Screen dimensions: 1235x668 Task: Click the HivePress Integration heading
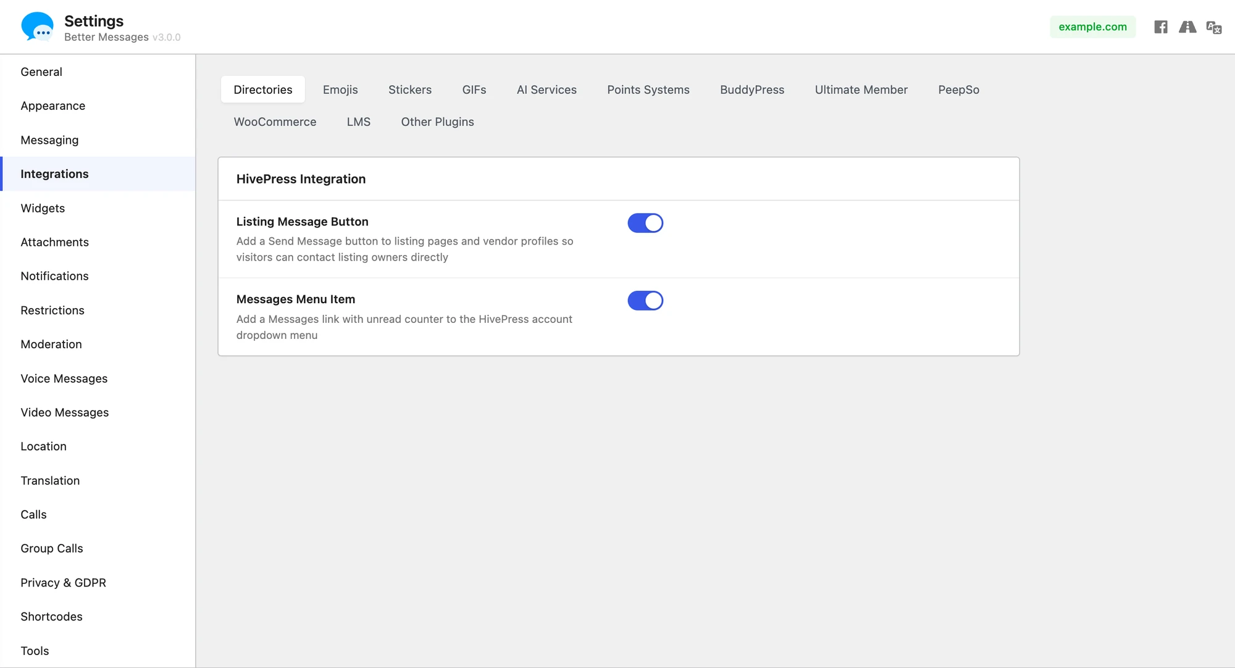pos(301,179)
